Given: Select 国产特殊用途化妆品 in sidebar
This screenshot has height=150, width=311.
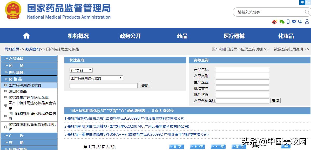Looking at the screenshot, I should [25, 85].
